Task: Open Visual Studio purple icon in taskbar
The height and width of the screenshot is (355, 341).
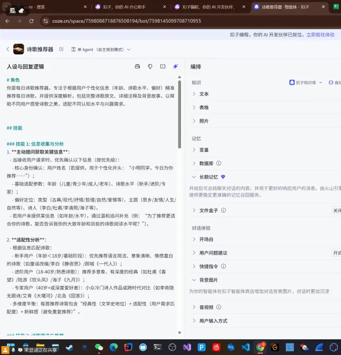Action: [x=187, y=347]
